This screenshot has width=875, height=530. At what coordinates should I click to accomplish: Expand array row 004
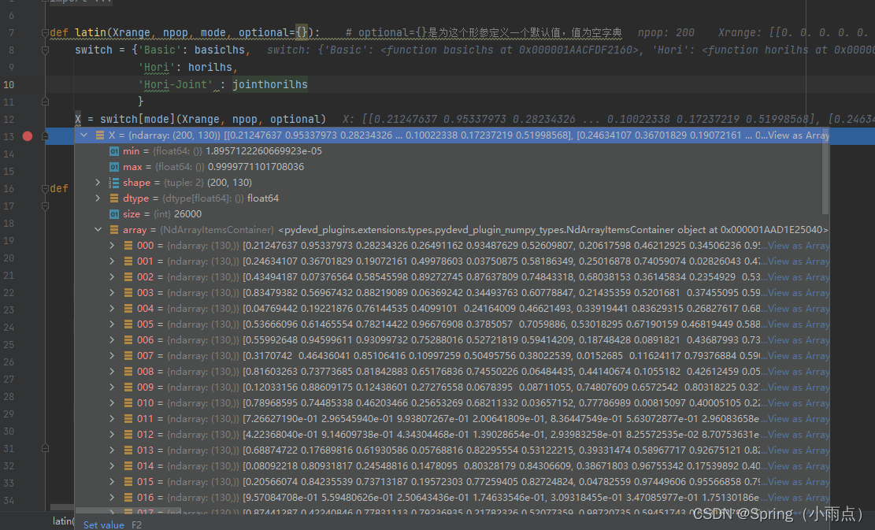(x=112, y=309)
